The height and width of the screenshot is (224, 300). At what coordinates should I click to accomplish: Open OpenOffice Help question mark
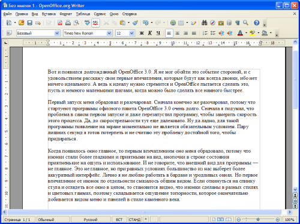(257, 23)
